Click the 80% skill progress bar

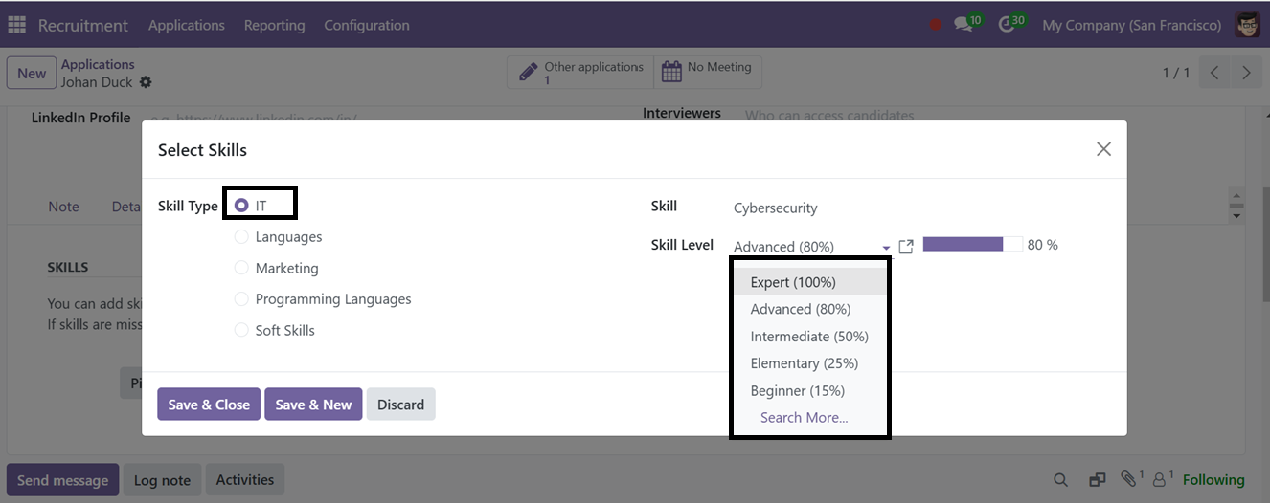point(973,245)
